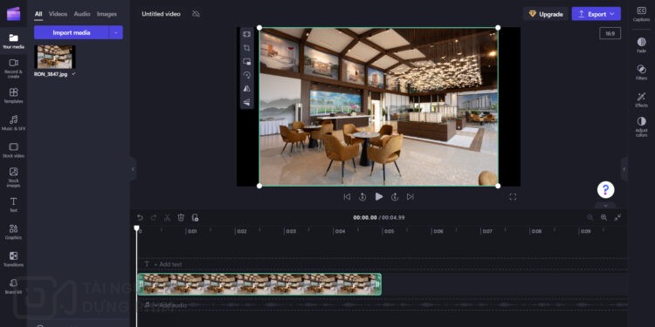Click the cloud sync off icon
The height and width of the screenshot is (327, 655).
coord(196,14)
